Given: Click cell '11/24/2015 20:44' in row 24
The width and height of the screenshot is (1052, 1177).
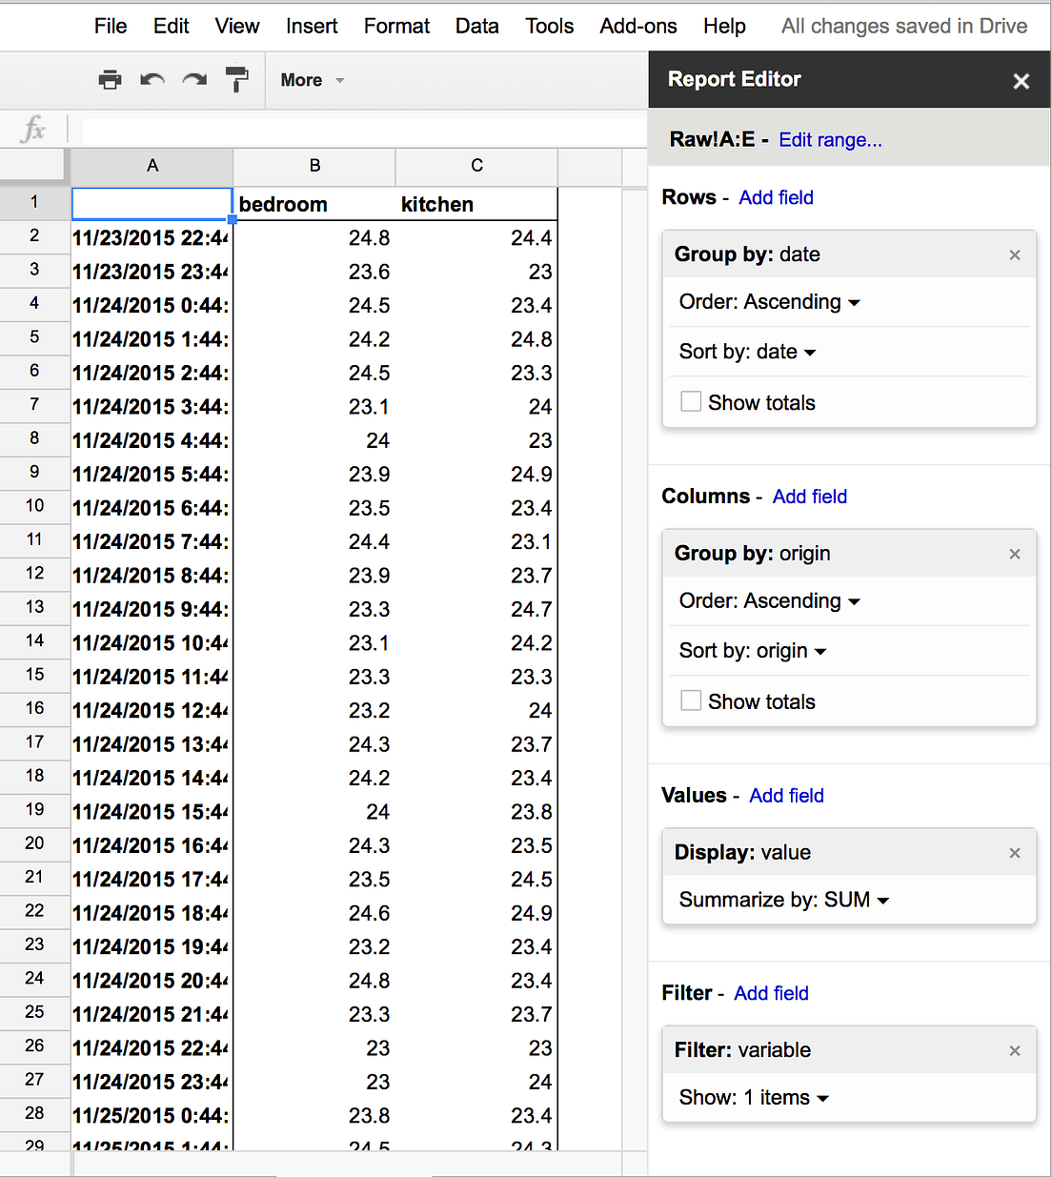Looking at the screenshot, I should (x=152, y=981).
